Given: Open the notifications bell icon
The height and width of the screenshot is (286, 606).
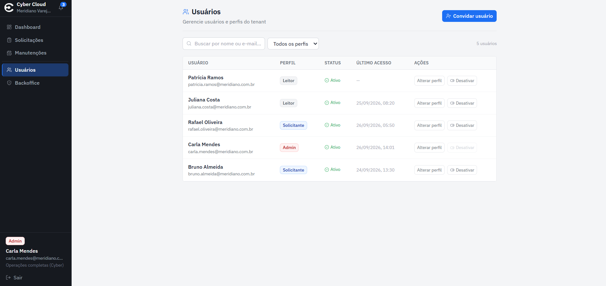Looking at the screenshot, I should pos(61,7).
